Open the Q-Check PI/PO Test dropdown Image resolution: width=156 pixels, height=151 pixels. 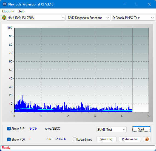(x=133, y=18)
